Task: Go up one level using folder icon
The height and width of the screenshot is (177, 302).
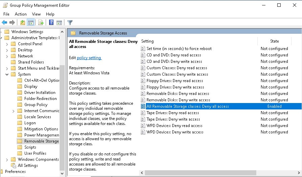Action: (22, 23)
